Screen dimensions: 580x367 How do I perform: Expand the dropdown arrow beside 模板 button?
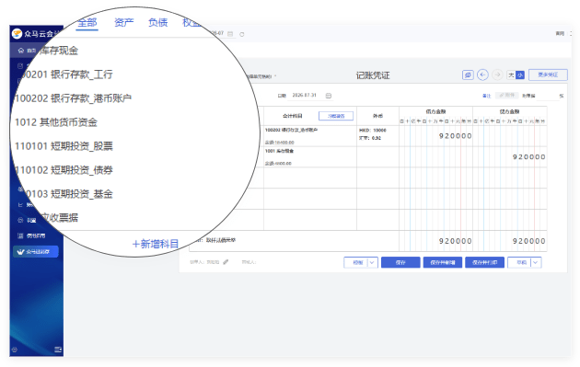(x=372, y=262)
